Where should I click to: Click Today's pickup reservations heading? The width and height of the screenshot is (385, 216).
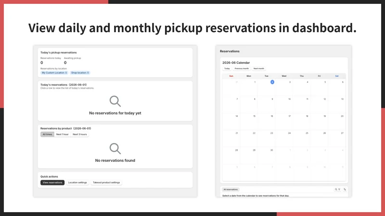pos(58,52)
